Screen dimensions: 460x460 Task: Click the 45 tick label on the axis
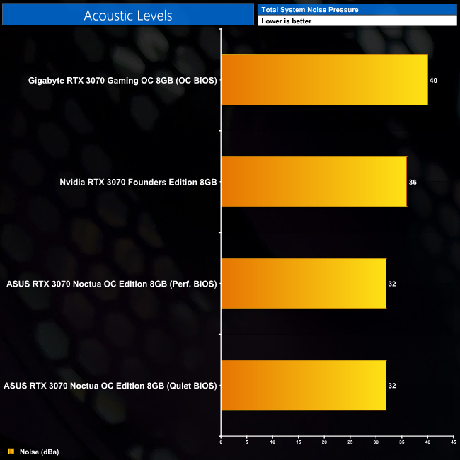(x=454, y=442)
